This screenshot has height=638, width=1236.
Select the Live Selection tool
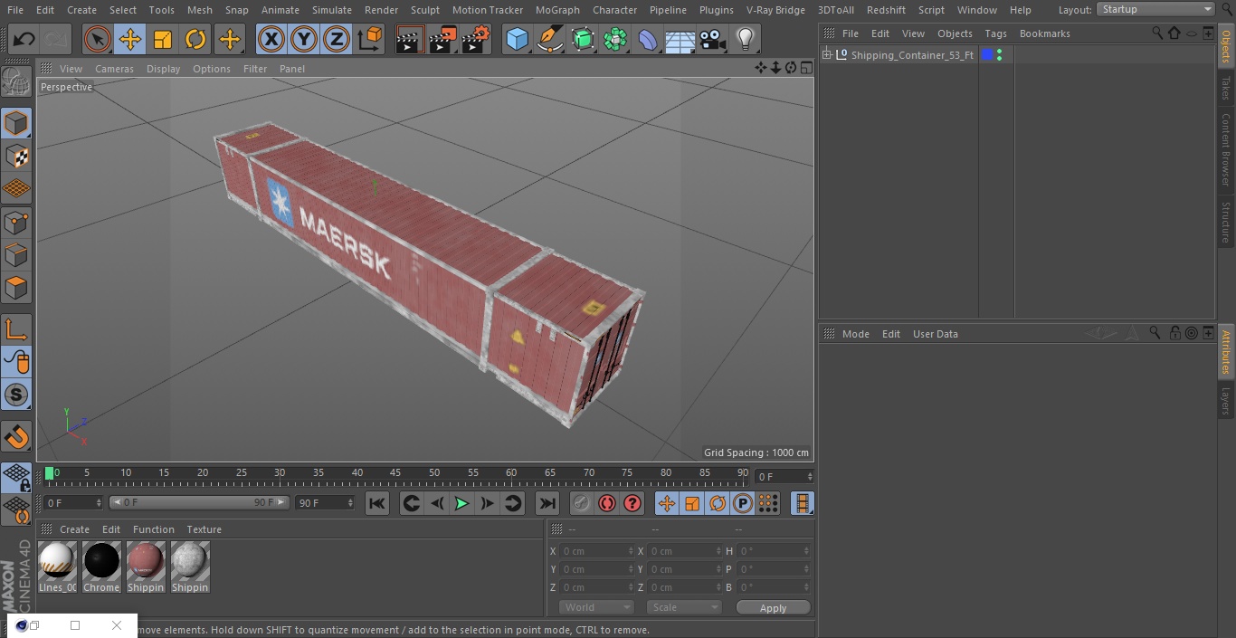98,39
